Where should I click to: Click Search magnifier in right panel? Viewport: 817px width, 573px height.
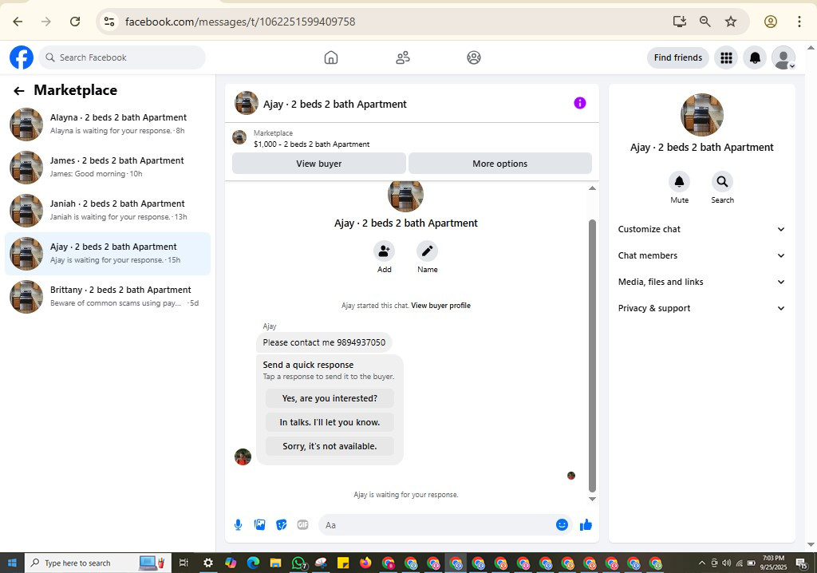click(x=722, y=181)
